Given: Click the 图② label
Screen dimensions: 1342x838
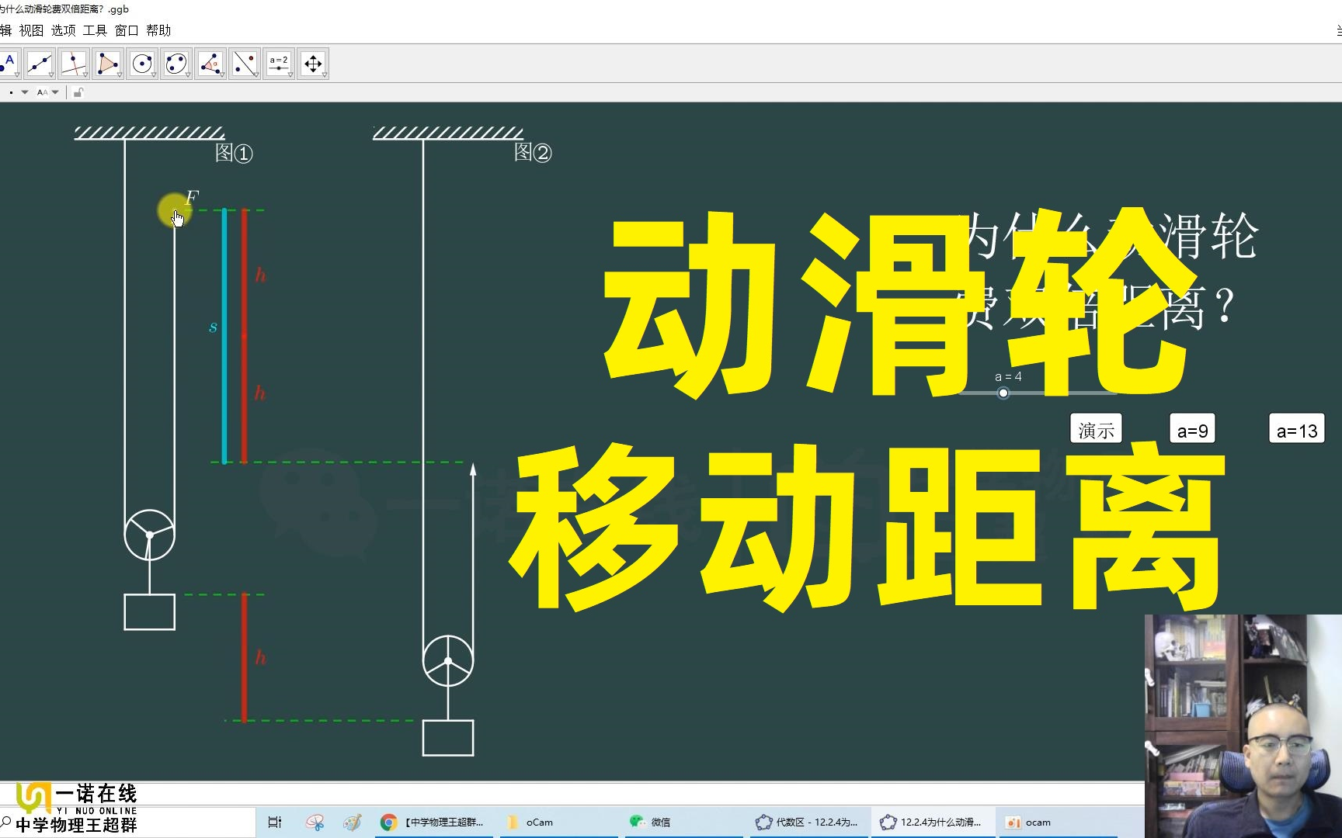Looking at the screenshot, I should click(x=533, y=152).
